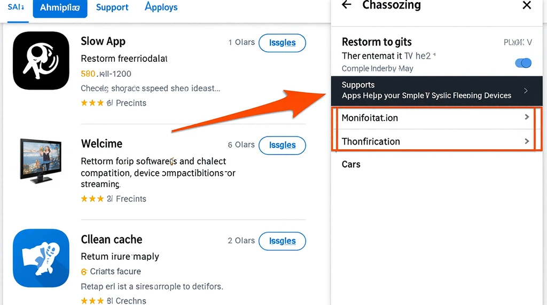Image resolution: width=547 pixels, height=305 pixels.
Task: Expand the Thonfirication row chevron
Action: coord(527,141)
